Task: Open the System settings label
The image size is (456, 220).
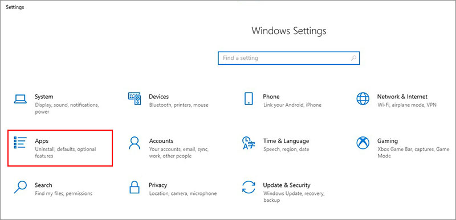Action: point(44,97)
